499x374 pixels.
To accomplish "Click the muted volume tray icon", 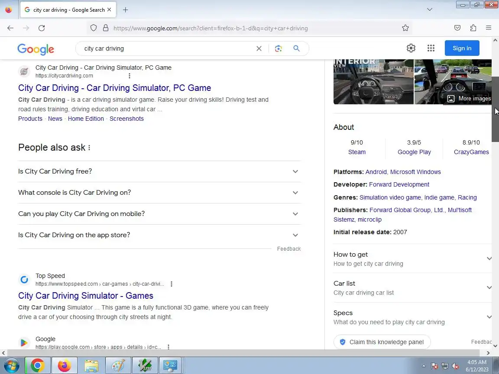I will click(x=455, y=366).
